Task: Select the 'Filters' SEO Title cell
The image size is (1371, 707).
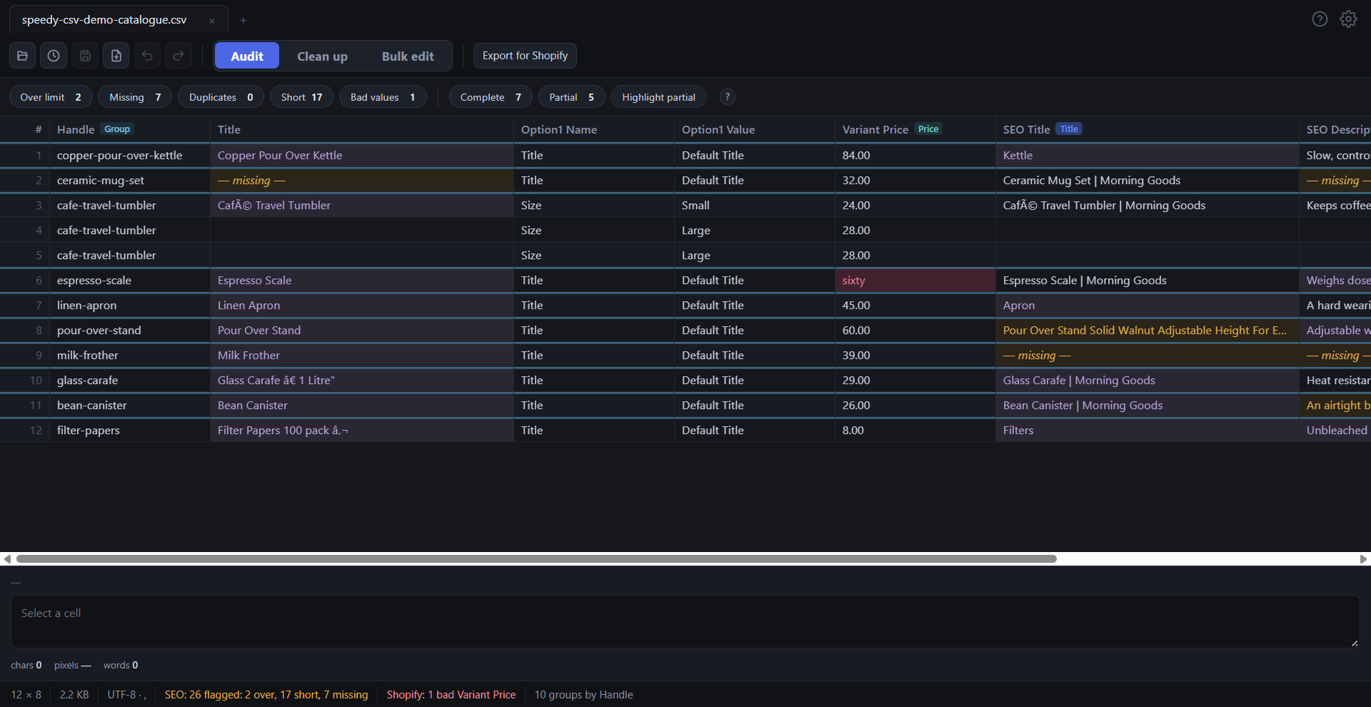Action: coord(1147,431)
